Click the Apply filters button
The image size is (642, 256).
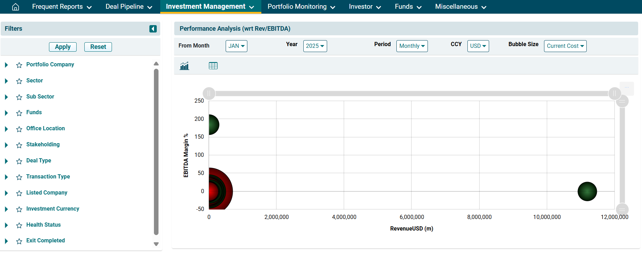[63, 47]
